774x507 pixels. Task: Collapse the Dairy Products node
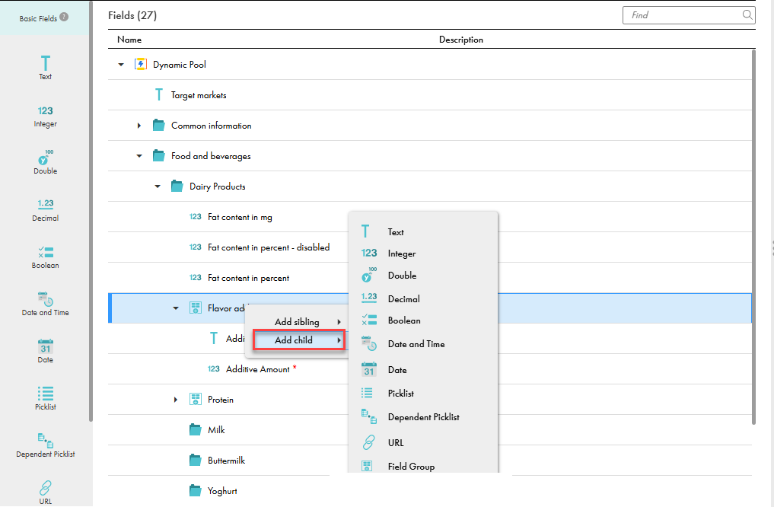158,187
